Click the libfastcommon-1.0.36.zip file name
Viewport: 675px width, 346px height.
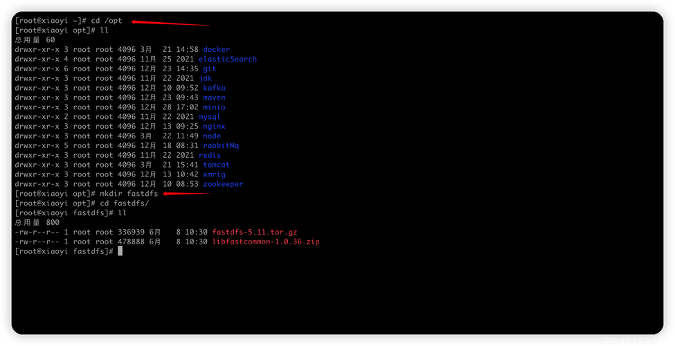[266, 242]
